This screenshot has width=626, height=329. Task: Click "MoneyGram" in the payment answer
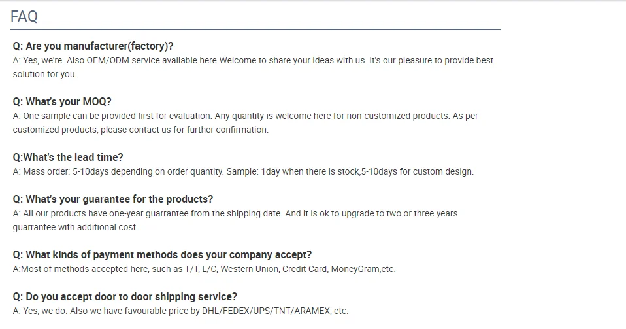(355, 269)
